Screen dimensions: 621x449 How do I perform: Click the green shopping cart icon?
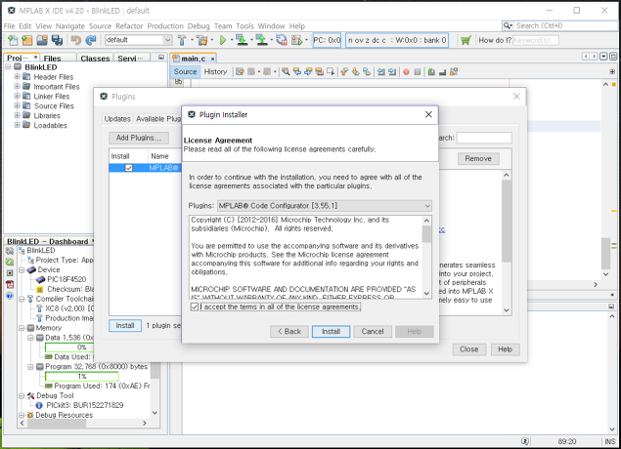pyautogui.click(x=466, y=40)
